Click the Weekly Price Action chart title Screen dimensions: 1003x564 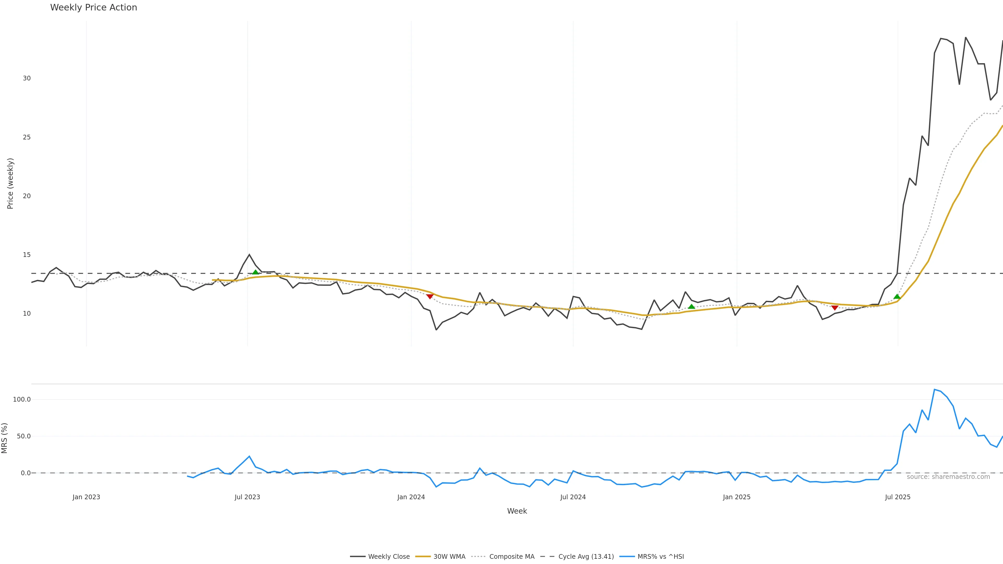pos(94,7)
